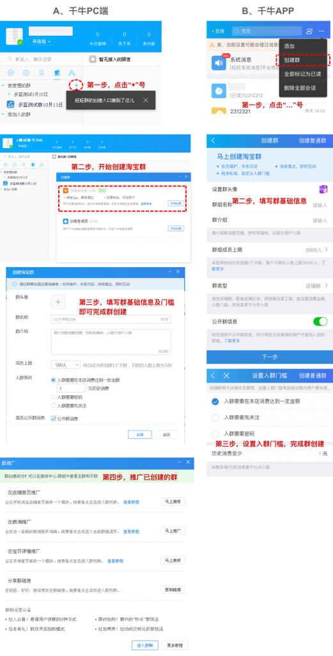Select the groups tab icon in 第一步 PC panel
Viewport: 333px width, 656px height.
57,73
